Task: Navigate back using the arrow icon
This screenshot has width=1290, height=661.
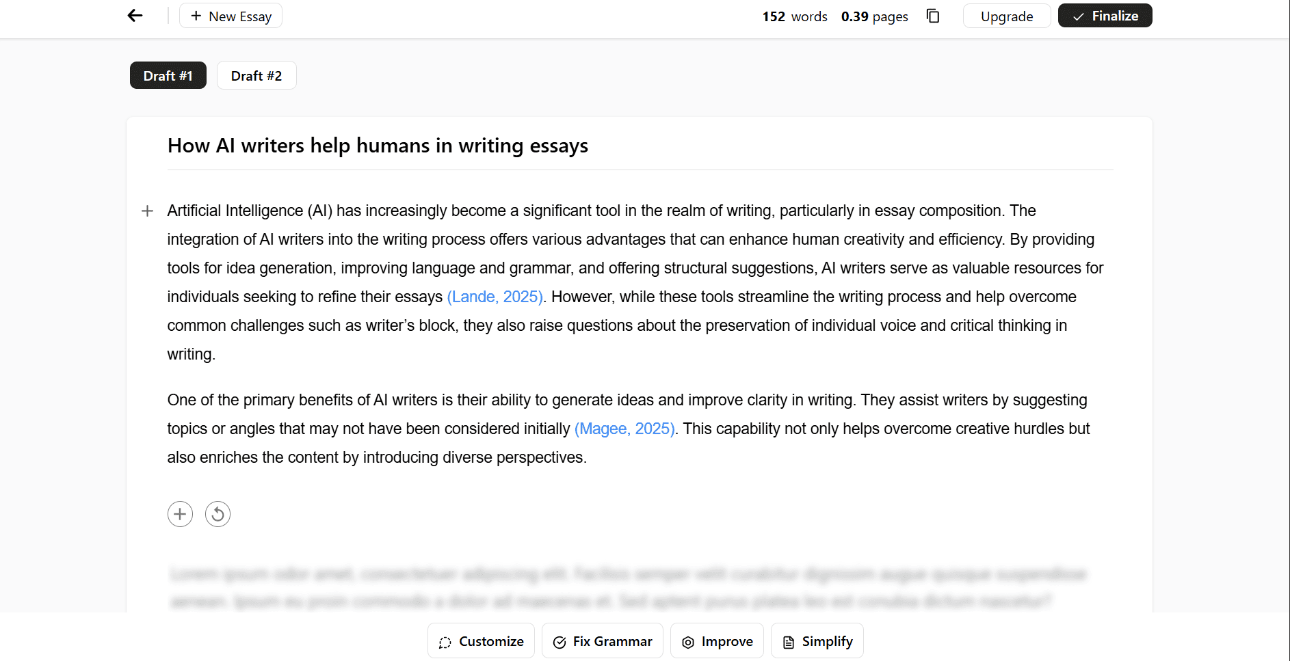Action: (x=134, y=15)
